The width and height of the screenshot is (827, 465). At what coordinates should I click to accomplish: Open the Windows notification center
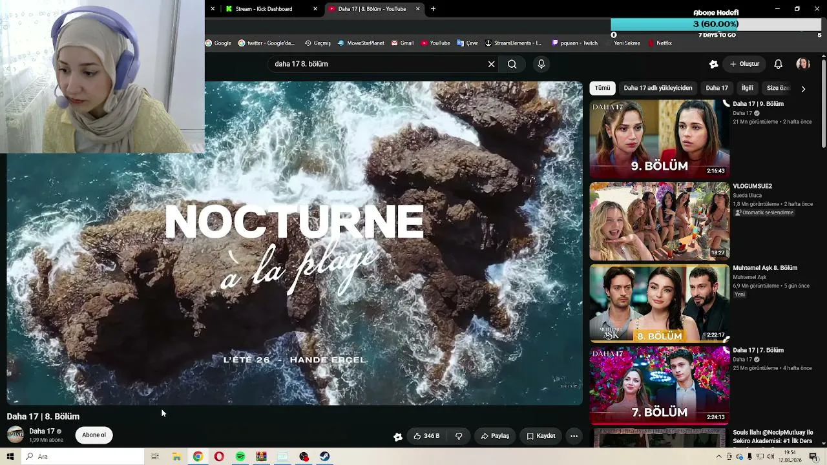coord(813,457)
